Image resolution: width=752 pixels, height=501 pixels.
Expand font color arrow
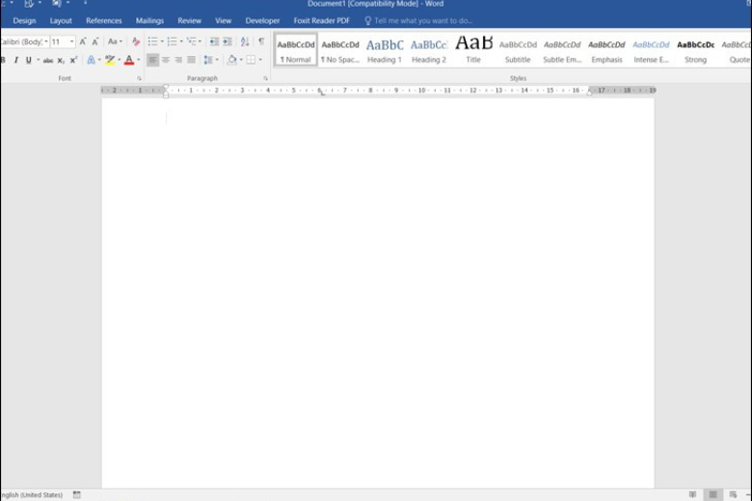(139, 60)
